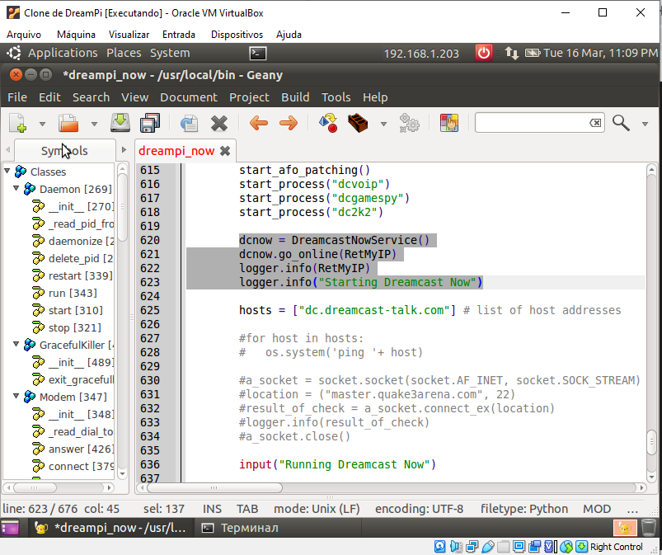
Task: Click the red power shutdown icon
Action: coord(483,54)
